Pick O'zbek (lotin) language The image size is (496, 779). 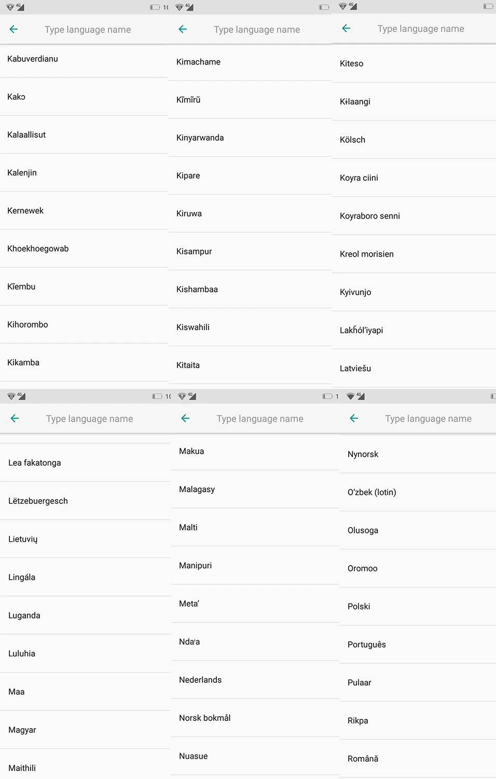(x=418, y=492)
